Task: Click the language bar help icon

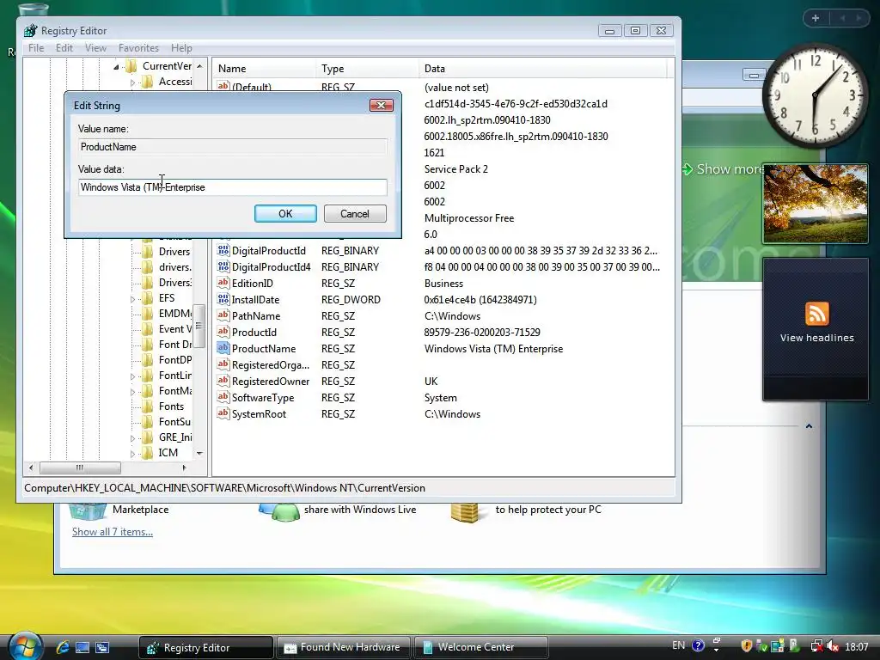Action: tap(698, 645)
